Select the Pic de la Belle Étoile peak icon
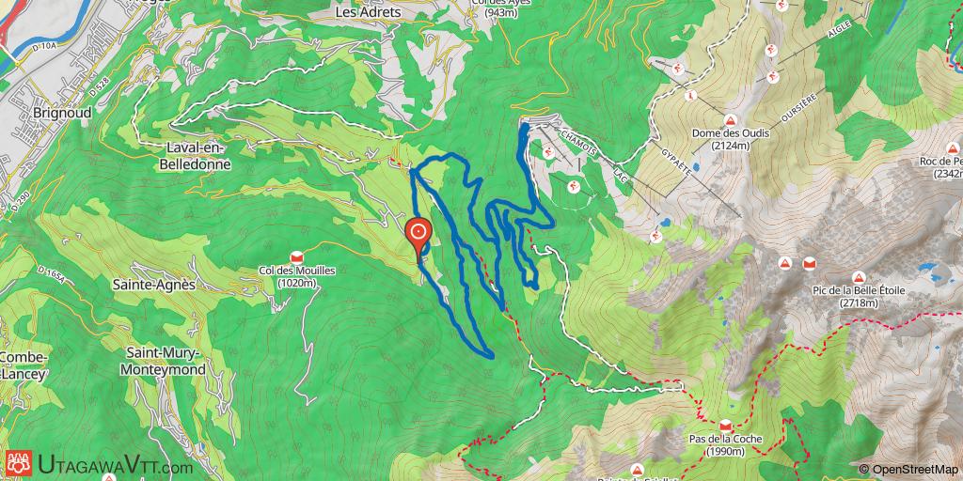This screenshot has width=963, height=481. pos(860,277)
